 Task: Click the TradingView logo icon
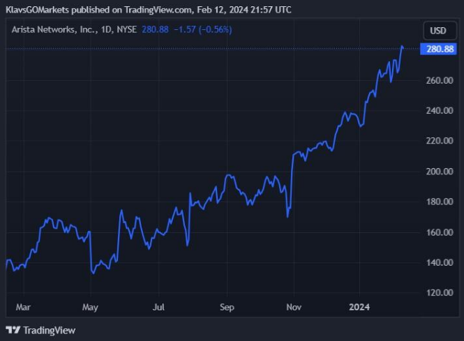coord(13,330)
